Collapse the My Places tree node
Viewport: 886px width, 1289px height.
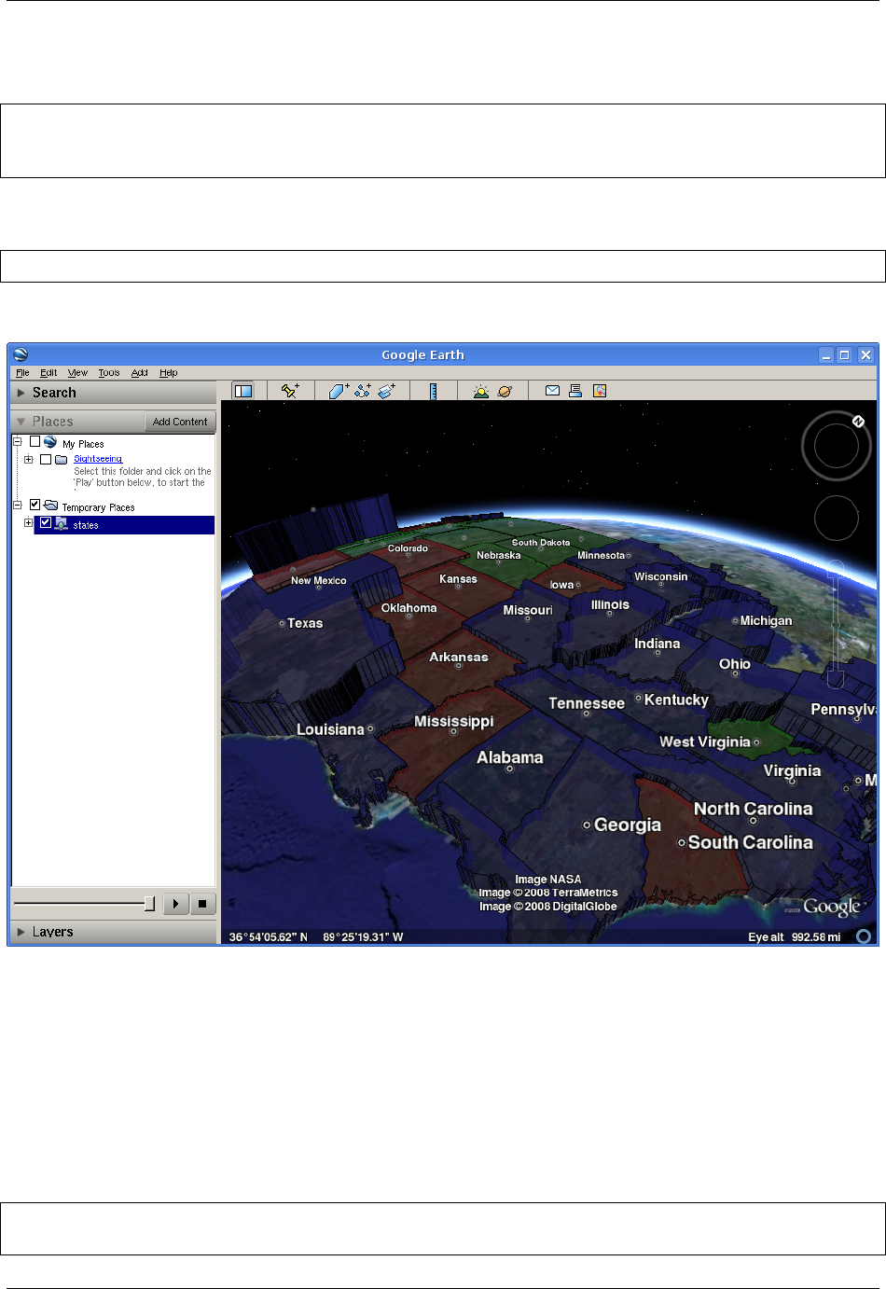coord(18,441)
